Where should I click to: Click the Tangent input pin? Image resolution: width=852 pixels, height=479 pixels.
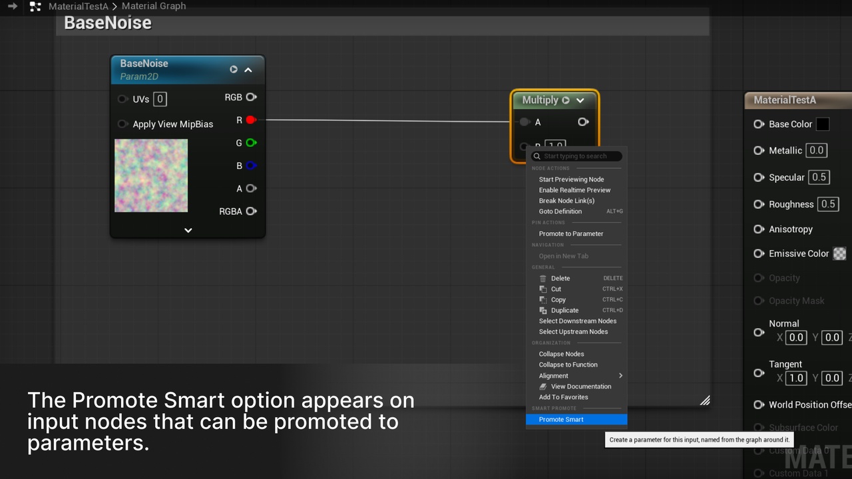tap(759, 373)
